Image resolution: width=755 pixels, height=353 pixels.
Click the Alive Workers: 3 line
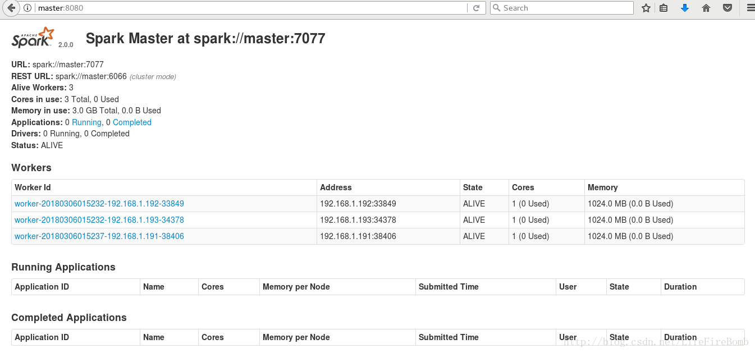point(42,88)
